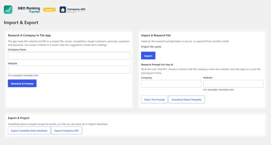Focus the Company field in the research prompt section
The image size is (271, 145).
tap(171, 84)
